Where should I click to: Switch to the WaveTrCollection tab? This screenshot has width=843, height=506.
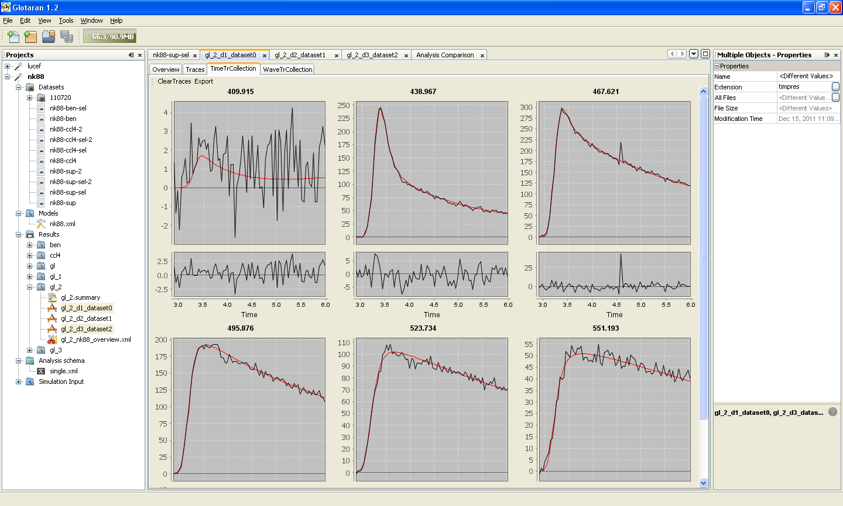287,69
